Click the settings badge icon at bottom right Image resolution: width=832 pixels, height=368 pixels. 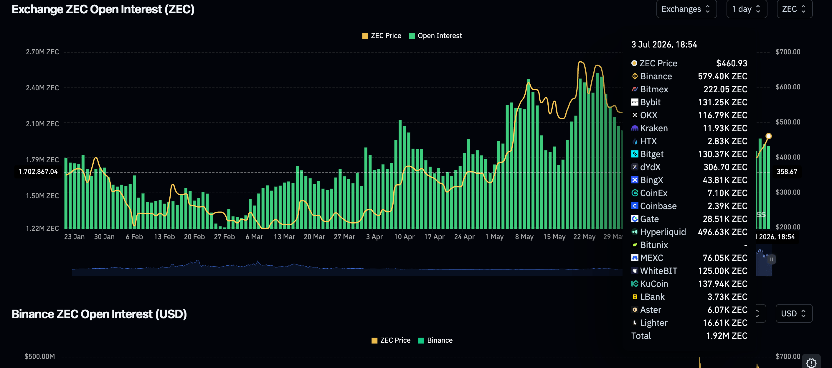[x=811, y=362]
